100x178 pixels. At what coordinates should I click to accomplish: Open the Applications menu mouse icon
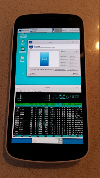(x=20, y=31)
